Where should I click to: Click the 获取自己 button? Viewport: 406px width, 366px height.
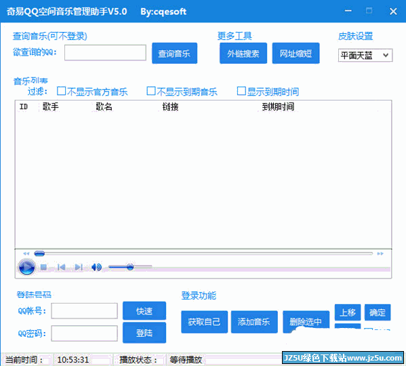(x=204, y=322)
